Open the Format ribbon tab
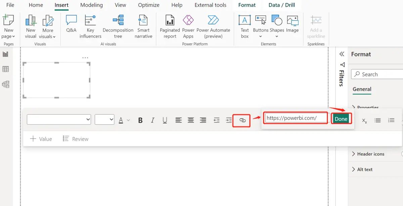 [247, 5]
